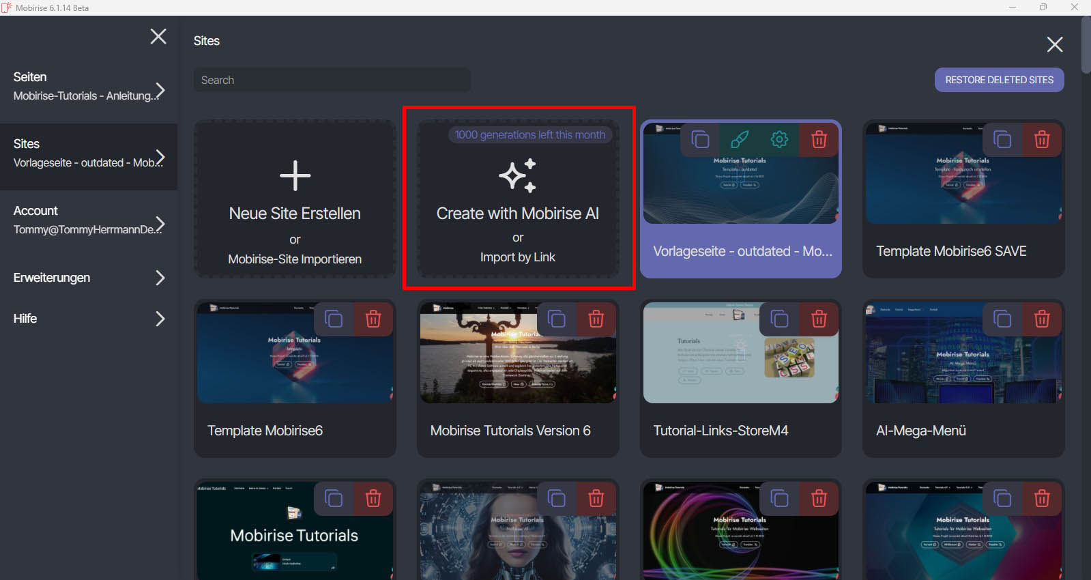This screenshot has height=580, width=1091.
Task: Click the copy icon on Vorlageseite card
Action: coord(700,140)
